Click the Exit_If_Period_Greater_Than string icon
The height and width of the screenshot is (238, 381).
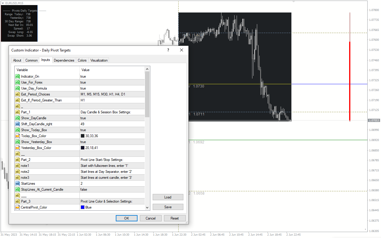click(x=17, y=100)
